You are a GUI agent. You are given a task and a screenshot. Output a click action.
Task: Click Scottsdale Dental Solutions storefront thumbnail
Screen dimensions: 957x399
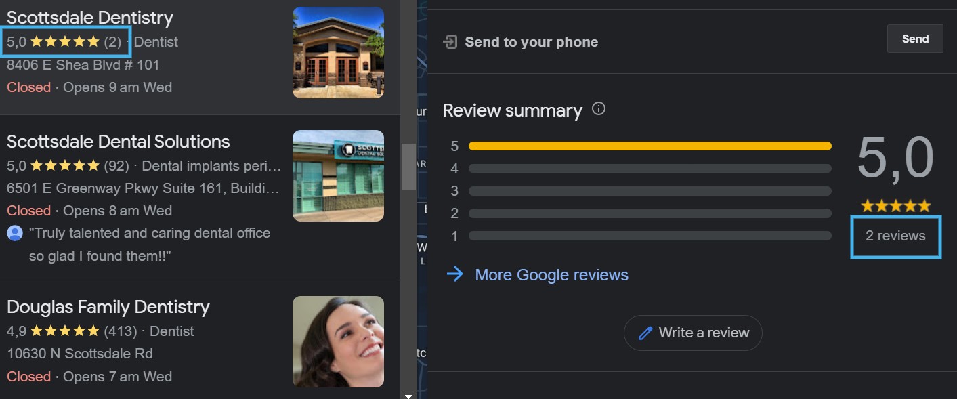338,175
